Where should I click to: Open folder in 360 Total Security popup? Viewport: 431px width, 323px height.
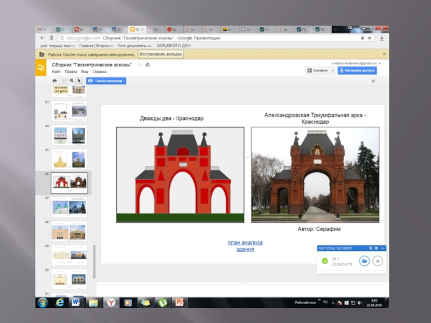coord(364,261)
